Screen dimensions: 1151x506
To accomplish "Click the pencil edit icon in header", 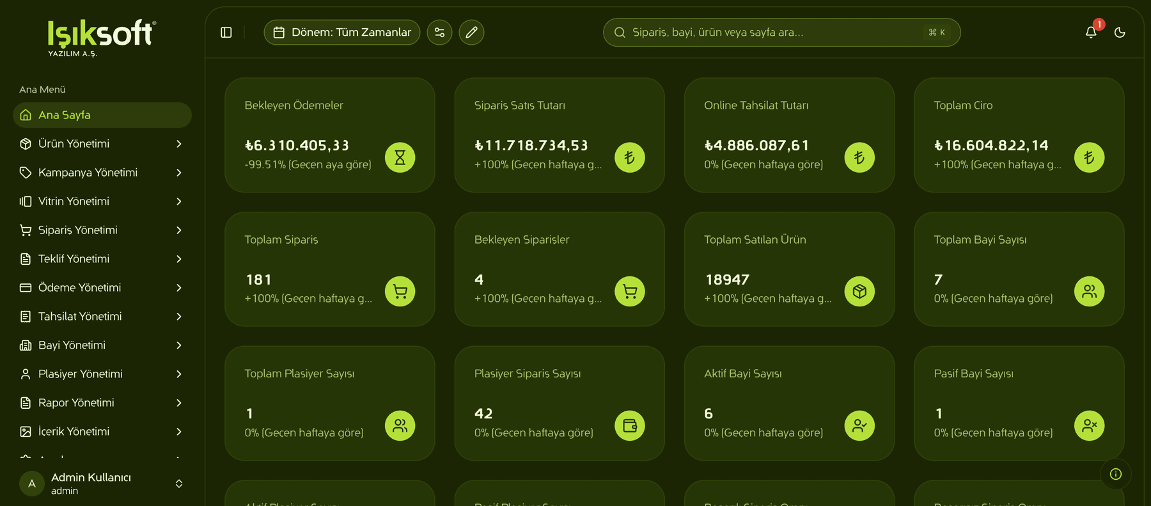I will point(471,33).
